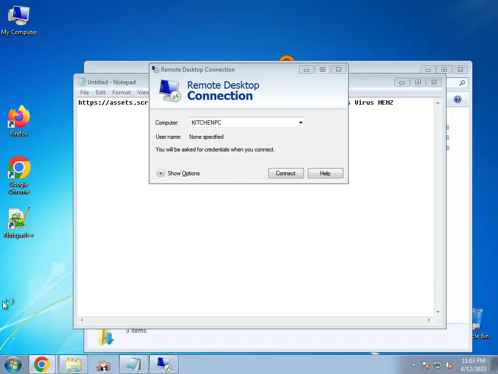Click the folder icon in Explorer details pane
Screen dimensions: 498x374
[x=106, y=337]
